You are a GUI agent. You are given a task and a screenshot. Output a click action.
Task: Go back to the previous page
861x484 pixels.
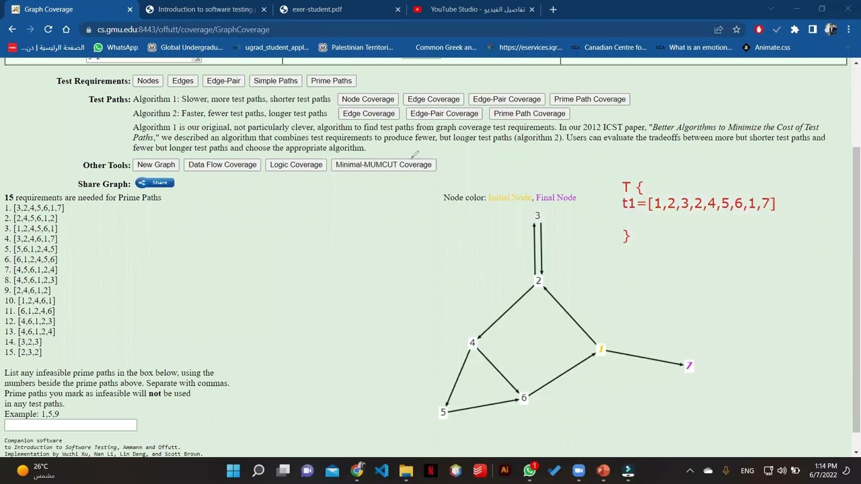[x=12, y=30]
